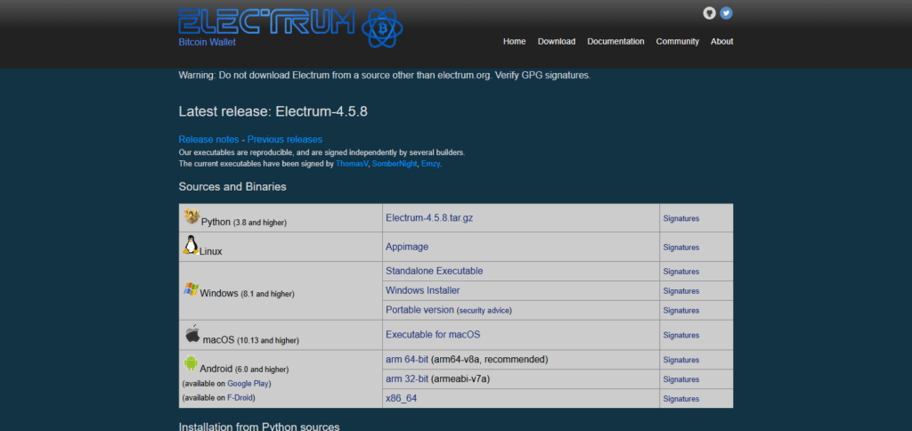912x431 pixels.
Task: Click the Linux penguin icon
Action: tap(191, 245)
